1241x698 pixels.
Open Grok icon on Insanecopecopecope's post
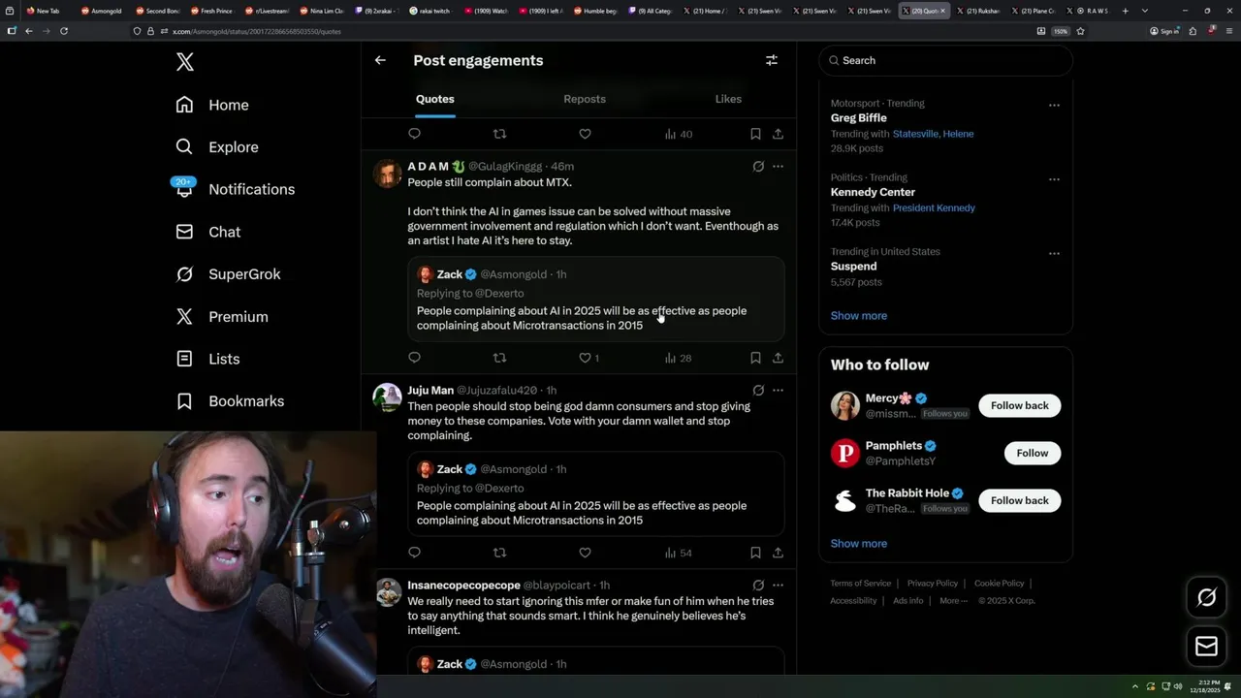click(x=758, y=586)
